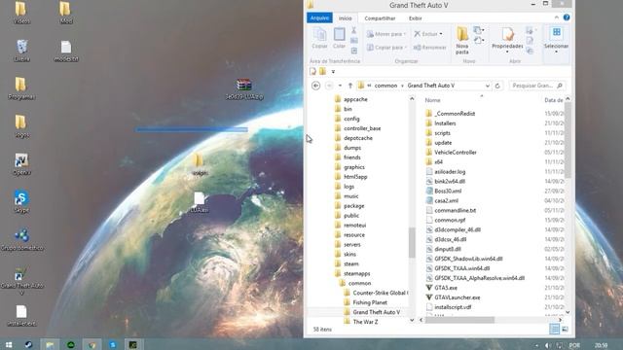Click the Renomear rename button

point(429,48)
